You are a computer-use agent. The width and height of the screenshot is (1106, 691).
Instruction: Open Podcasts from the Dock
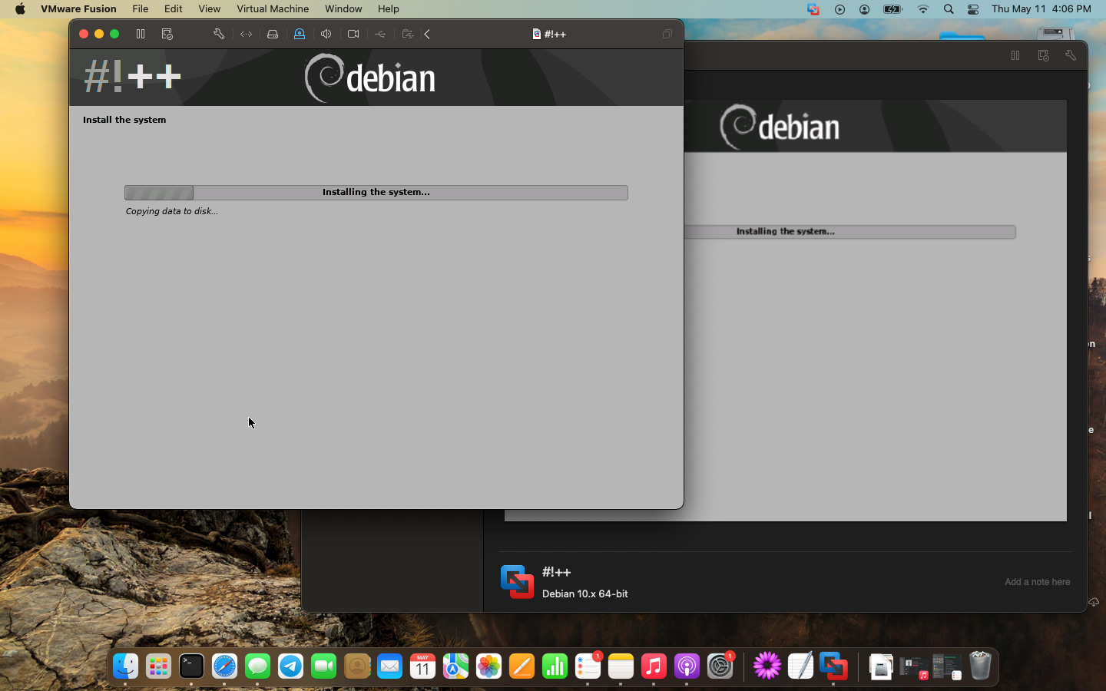(x=687, y=666)
